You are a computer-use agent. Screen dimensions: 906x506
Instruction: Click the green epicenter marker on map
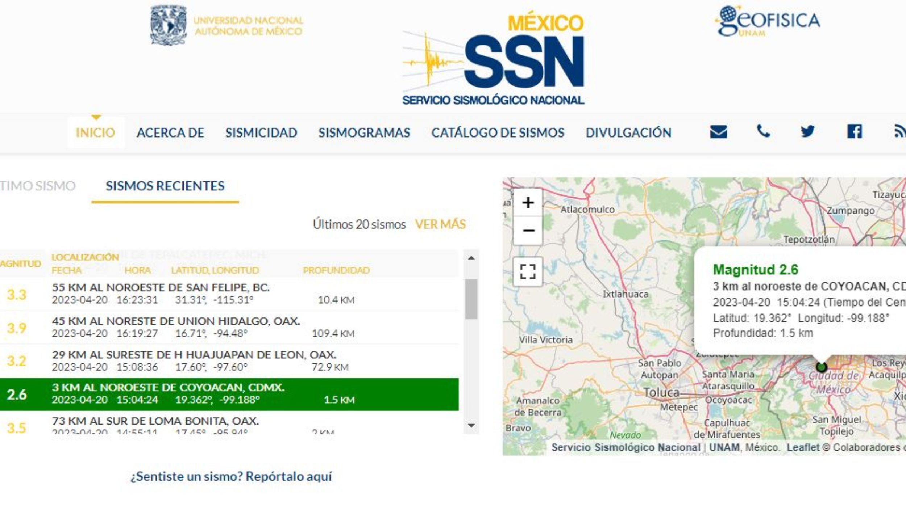[x=821, y=367]
